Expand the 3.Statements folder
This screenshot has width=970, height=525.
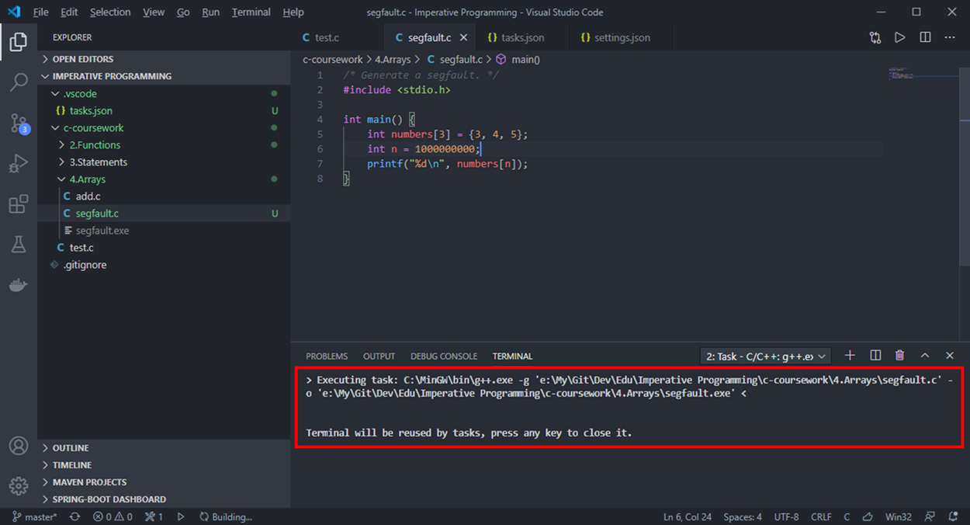click(164, 162)
